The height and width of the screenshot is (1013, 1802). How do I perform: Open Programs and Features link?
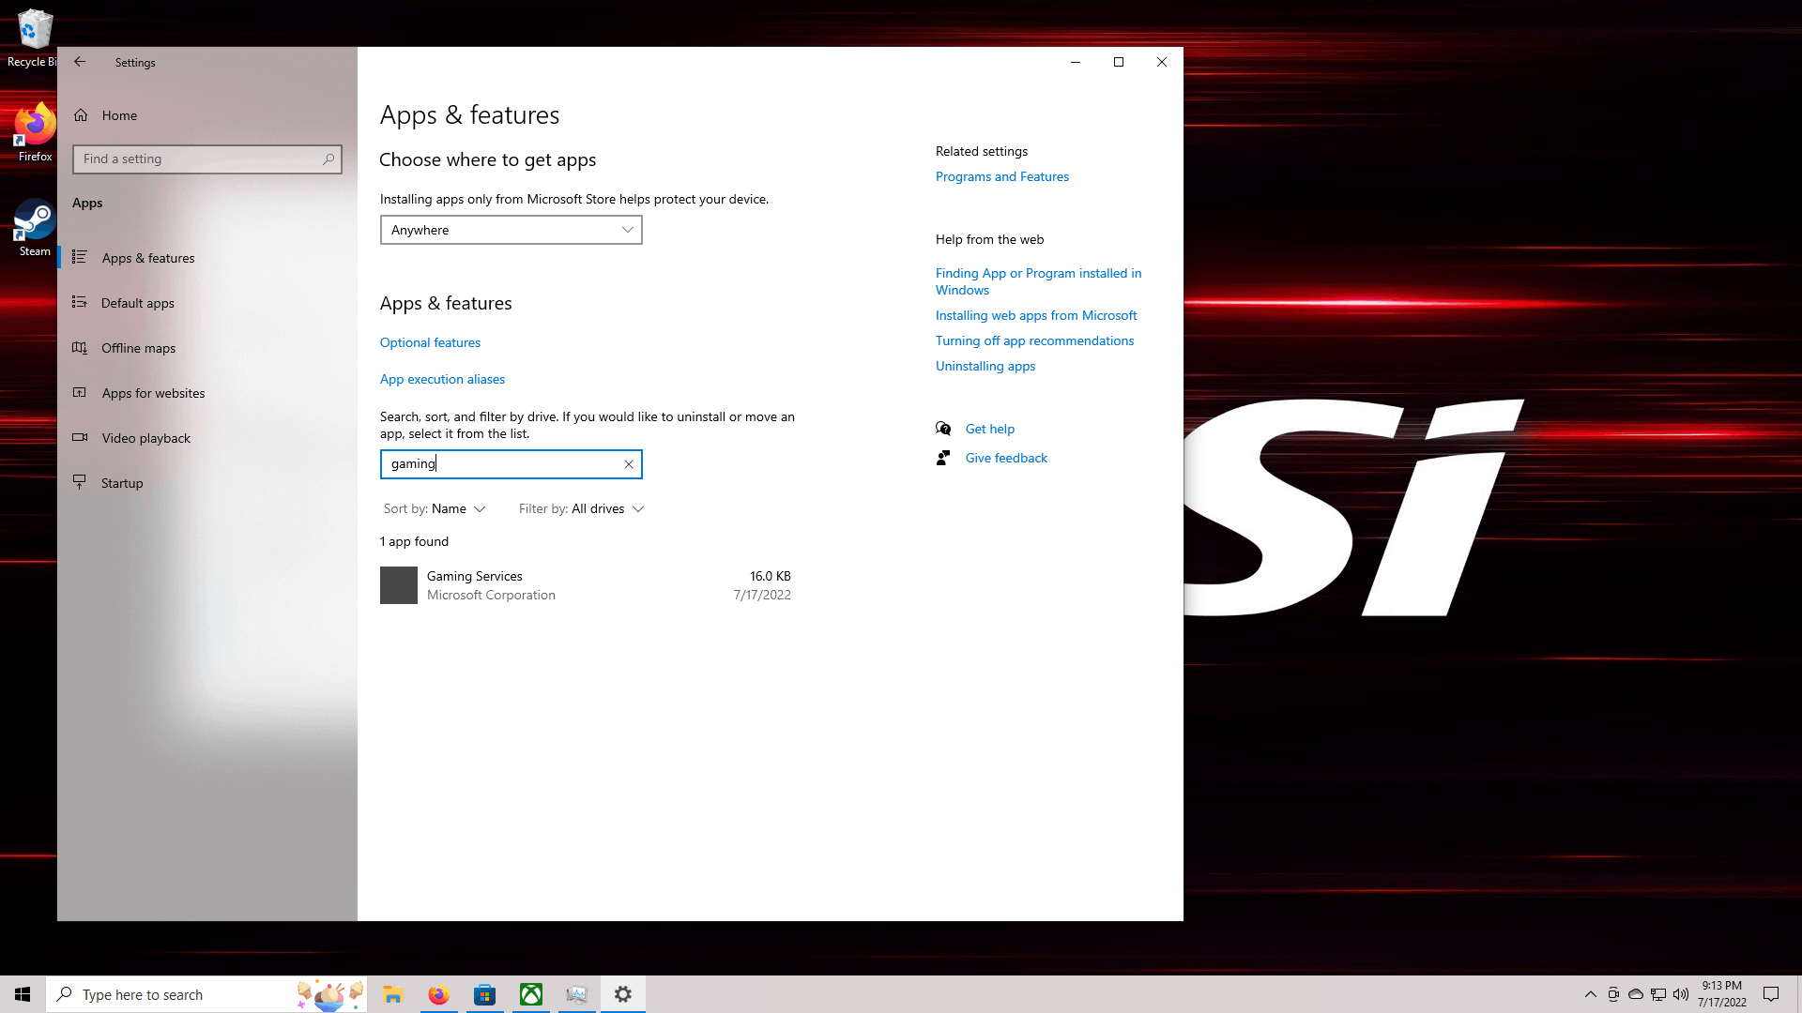(1001, 176)
